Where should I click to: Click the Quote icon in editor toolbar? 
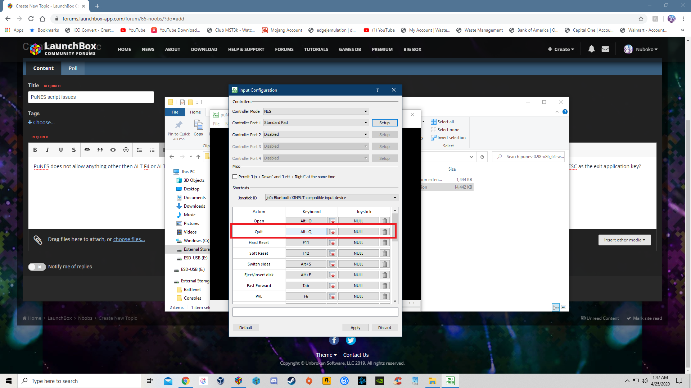(100, 150)
